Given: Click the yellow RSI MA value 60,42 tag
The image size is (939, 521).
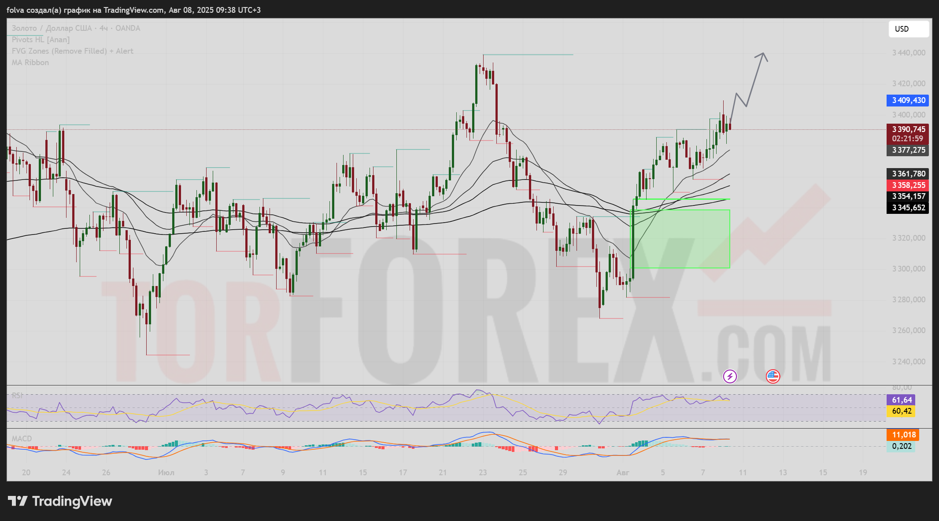Looking at the screenshot, I should [x=901, y=411].
